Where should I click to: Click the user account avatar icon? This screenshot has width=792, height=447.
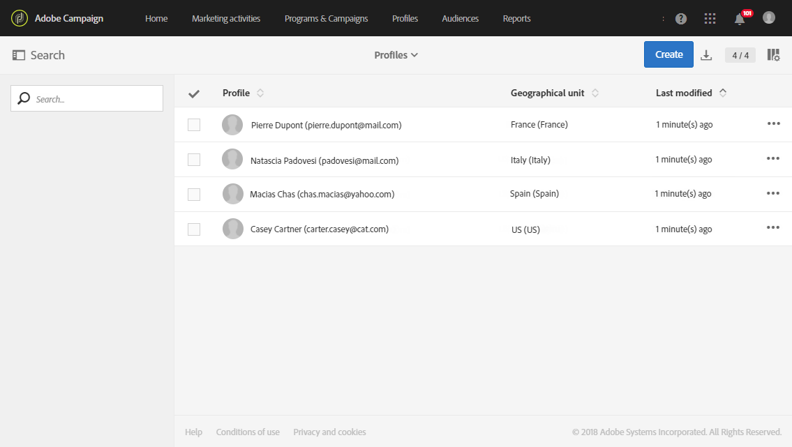click(769, 18)
